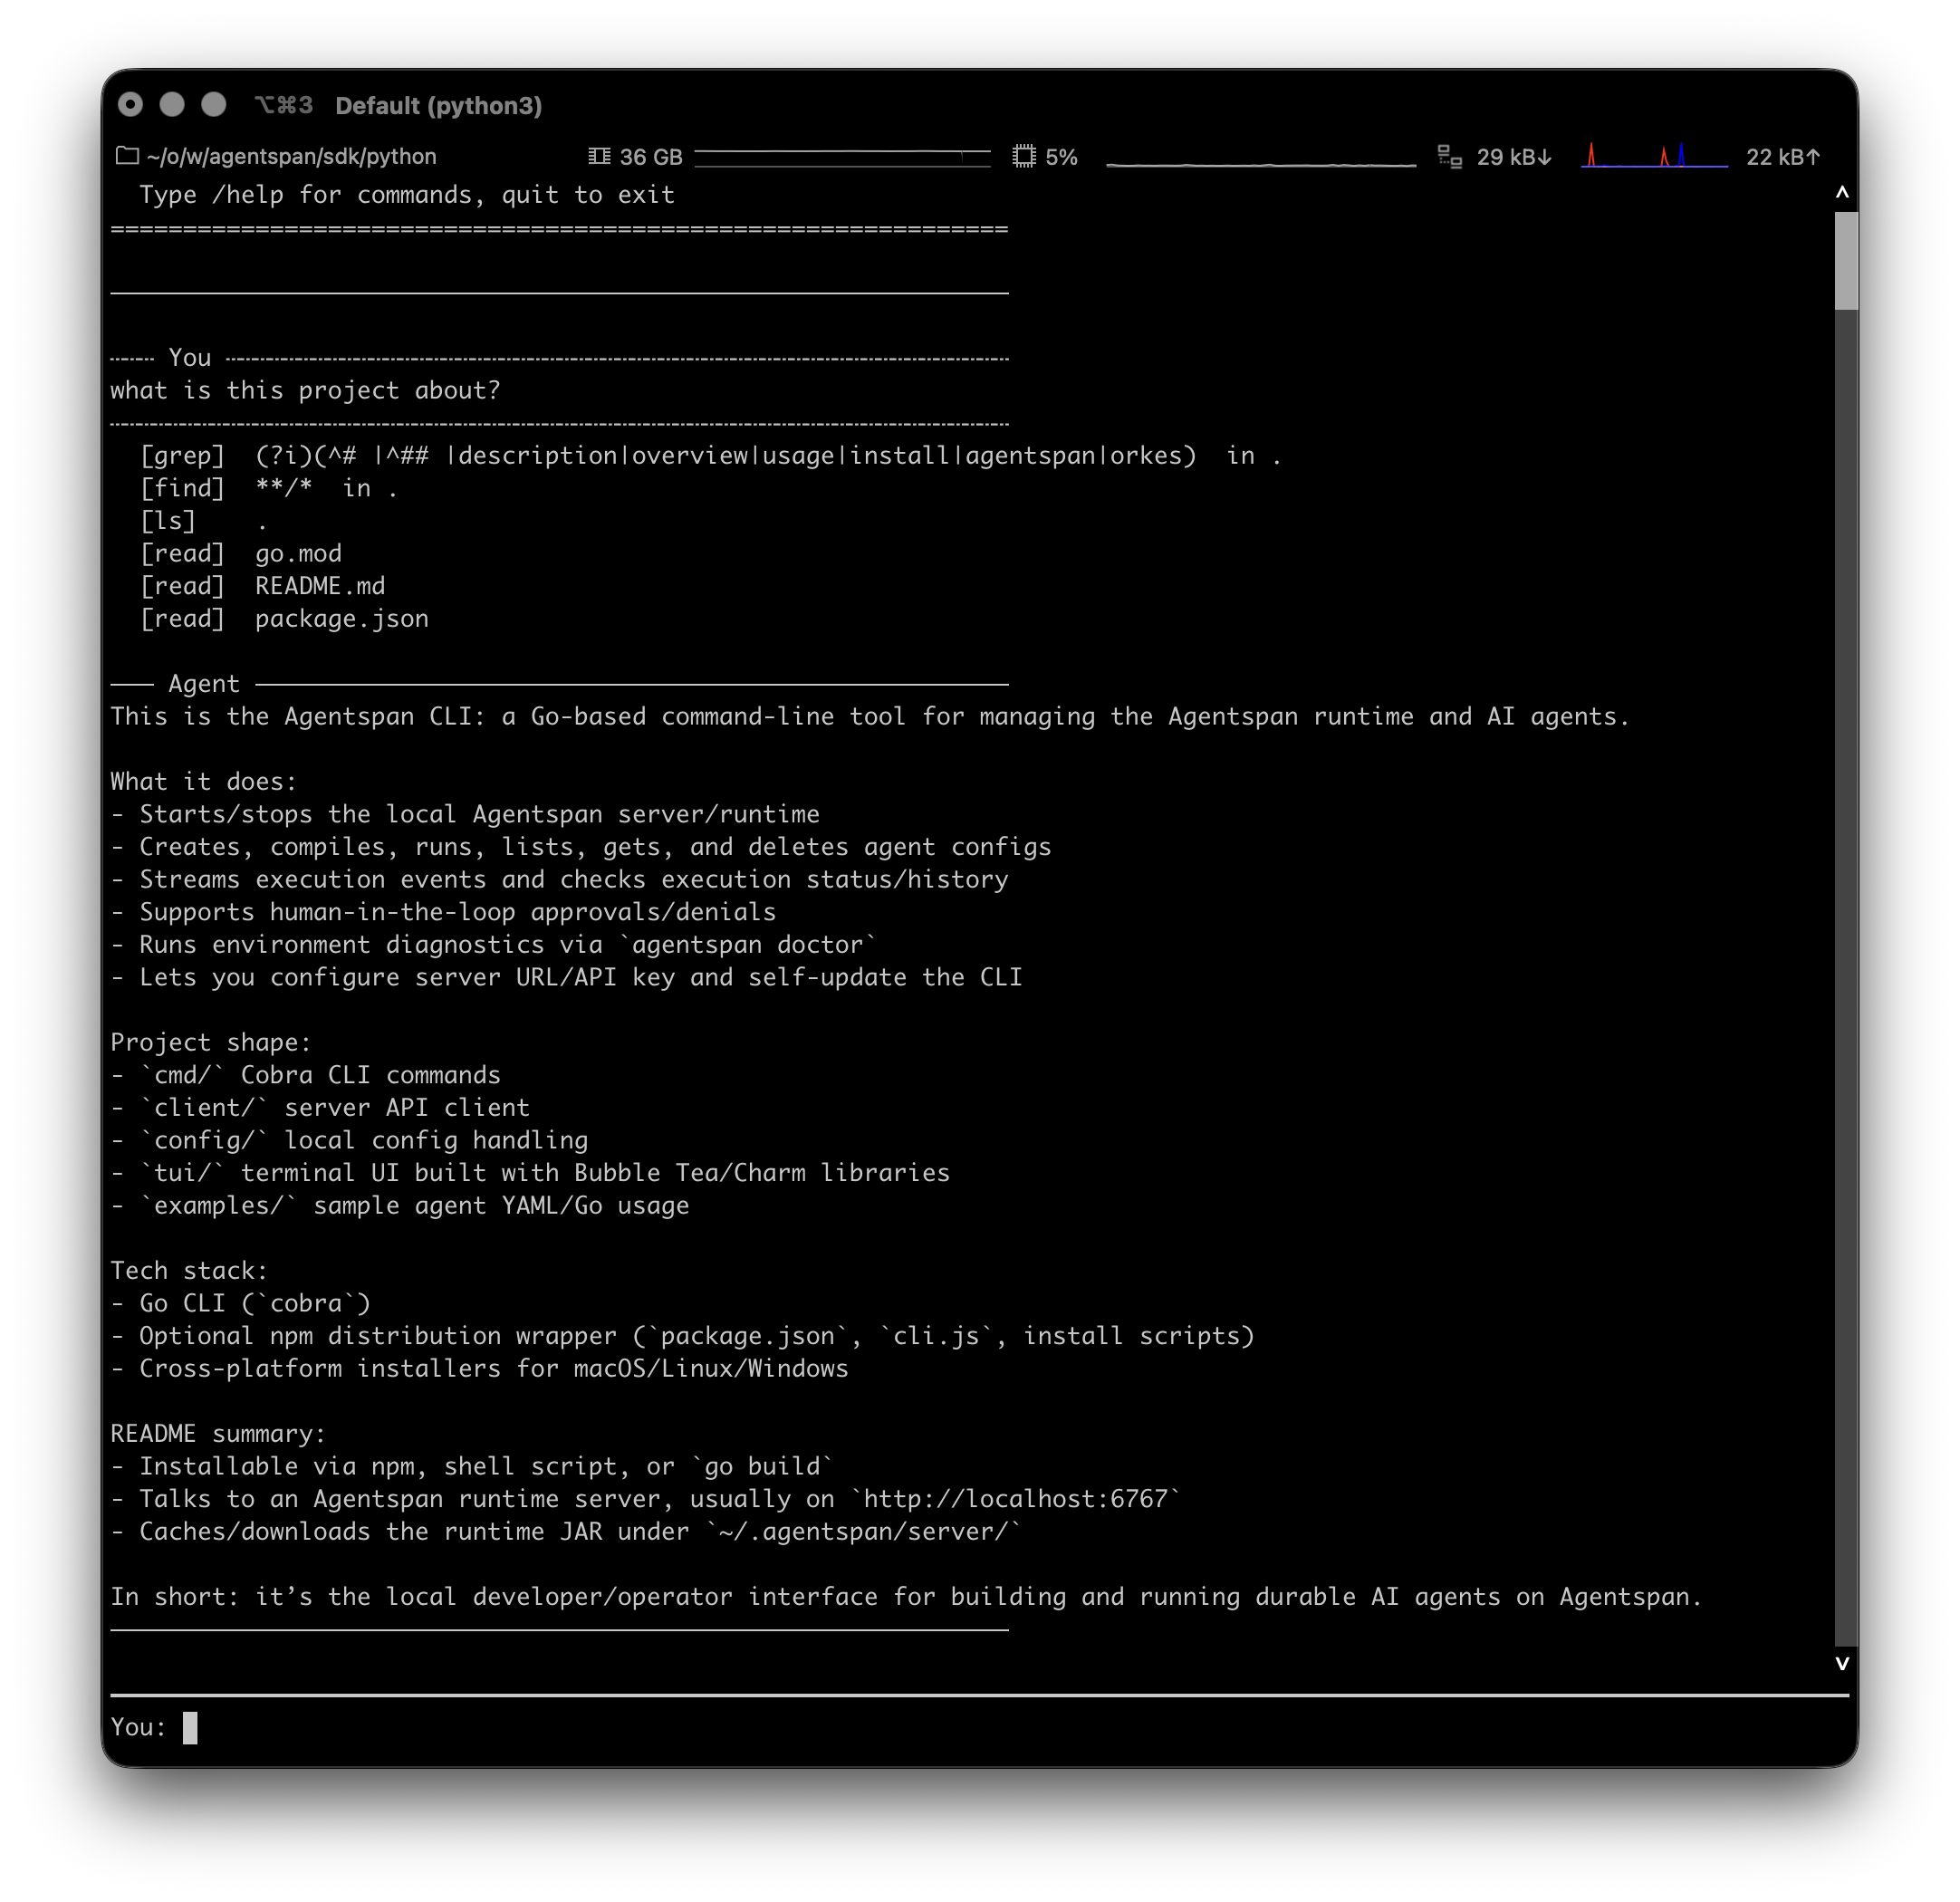The image size is (1960, 1902).
Task: Click the CPU icon beside 5%
Action: (1024, 156)
